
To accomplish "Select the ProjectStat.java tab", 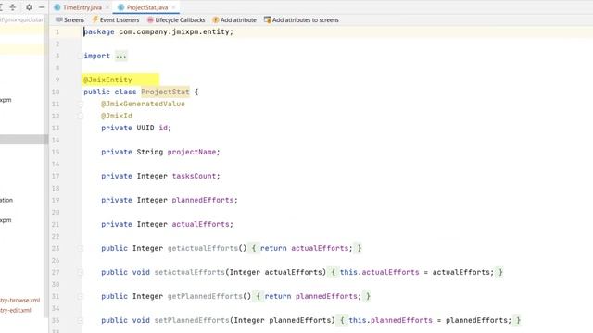I will click(x=147, y=7).
